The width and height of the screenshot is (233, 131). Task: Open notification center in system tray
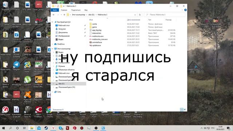228,128
